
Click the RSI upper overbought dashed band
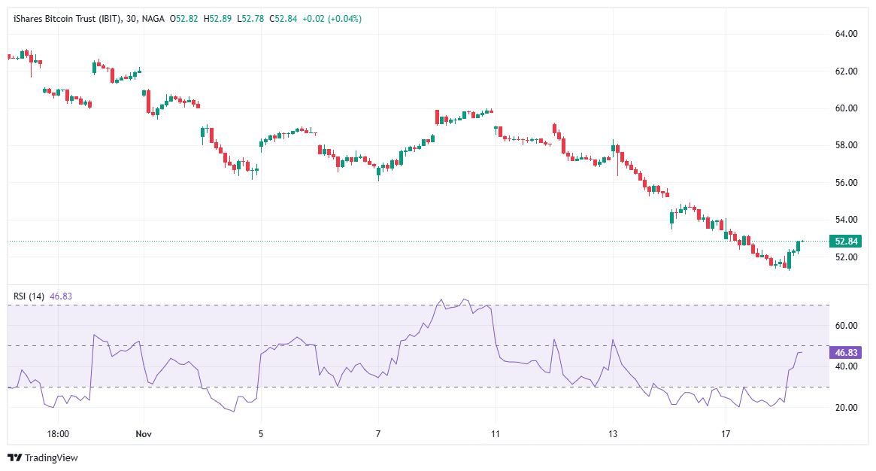pos(226,303)
